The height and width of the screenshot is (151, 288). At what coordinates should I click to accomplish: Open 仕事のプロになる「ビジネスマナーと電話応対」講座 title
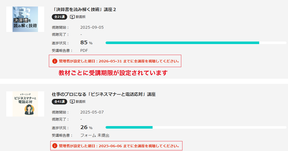pyautogui.click(x=104, y=94)
